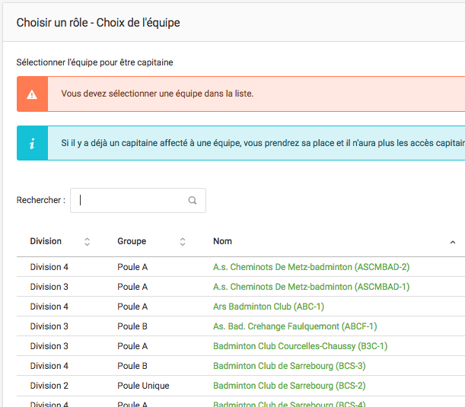Viewport: 465px width, 407px height.
Task: Click Division 4 cell in BCS-3 row
Action: pos(49,367)
